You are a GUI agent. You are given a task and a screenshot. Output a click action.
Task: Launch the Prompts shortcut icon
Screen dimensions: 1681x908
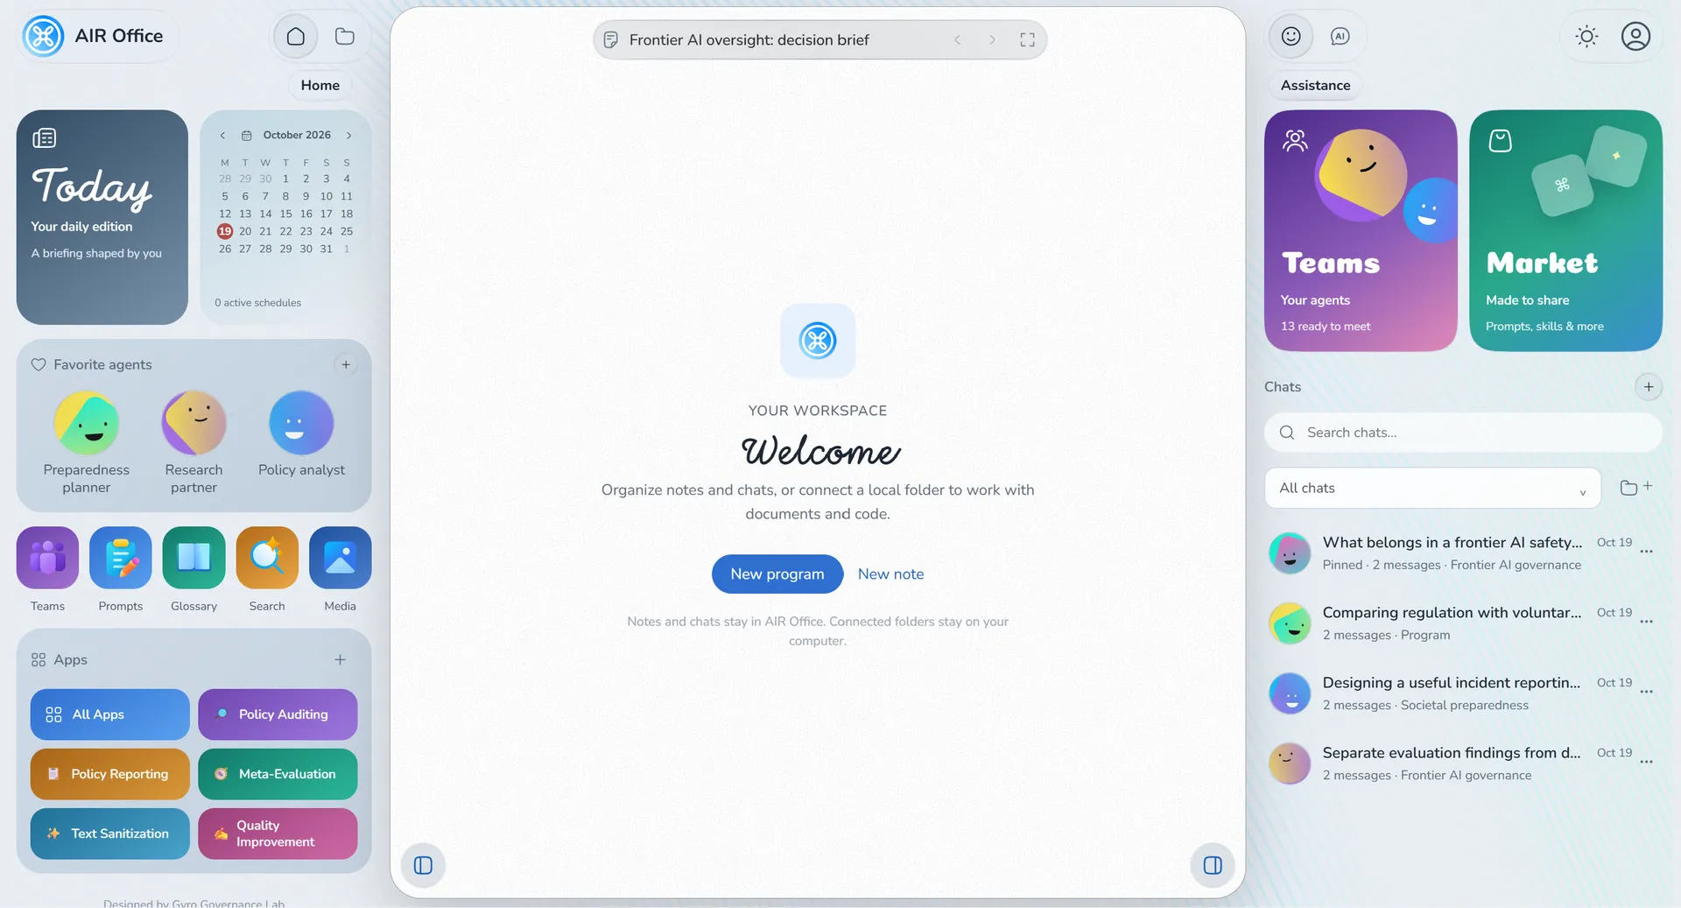click(x=121, y=558)
